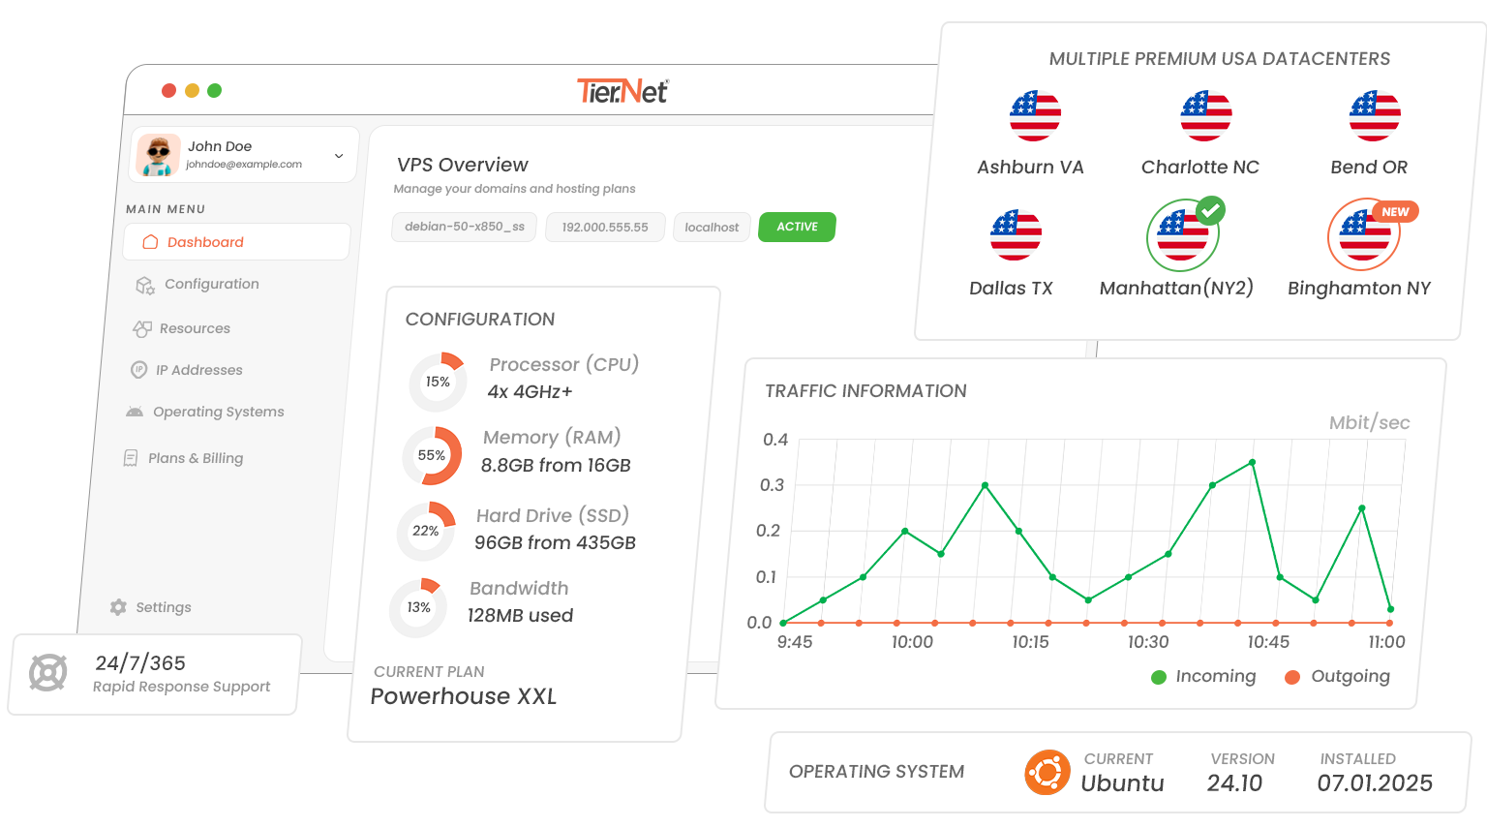The height and width of the screenshot is (828, 1487).
Task: Click the NEW badge on Binghamton
Action: coord(1395,212)
